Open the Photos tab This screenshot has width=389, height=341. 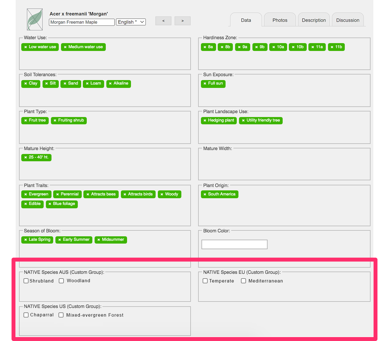[280, 20]
